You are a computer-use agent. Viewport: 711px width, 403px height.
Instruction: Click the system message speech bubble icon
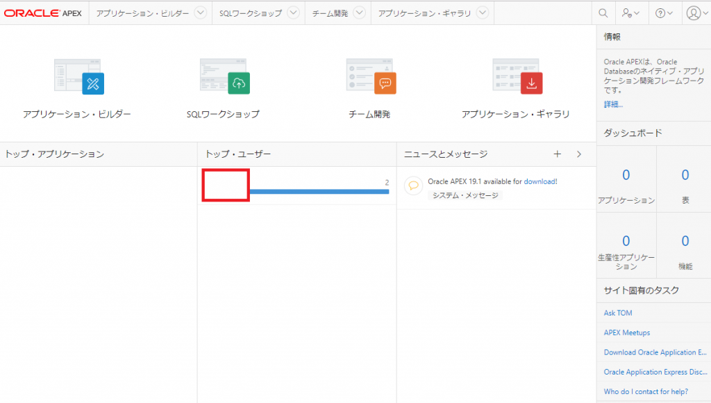click(414, 186)
